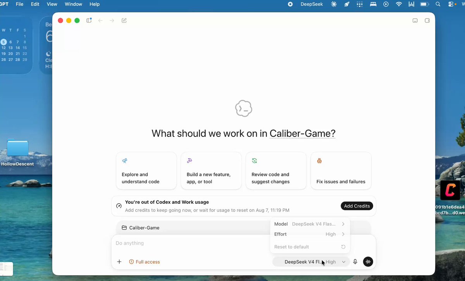Start voice mode with waveform button
The image size is (465, 281).
368,262
